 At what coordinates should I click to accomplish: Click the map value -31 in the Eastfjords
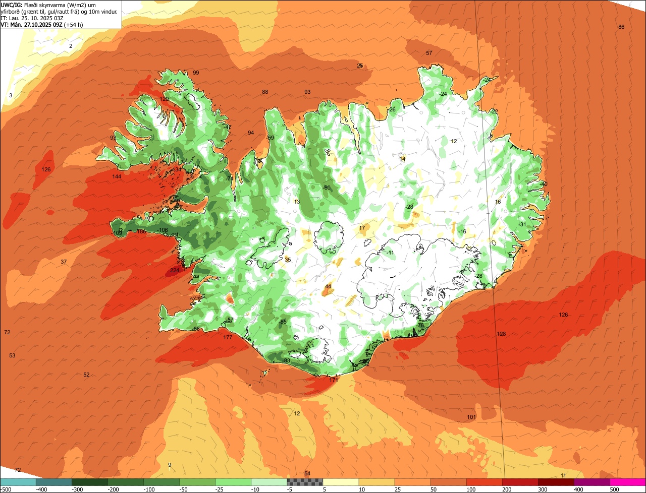click(x=522, y=225)
